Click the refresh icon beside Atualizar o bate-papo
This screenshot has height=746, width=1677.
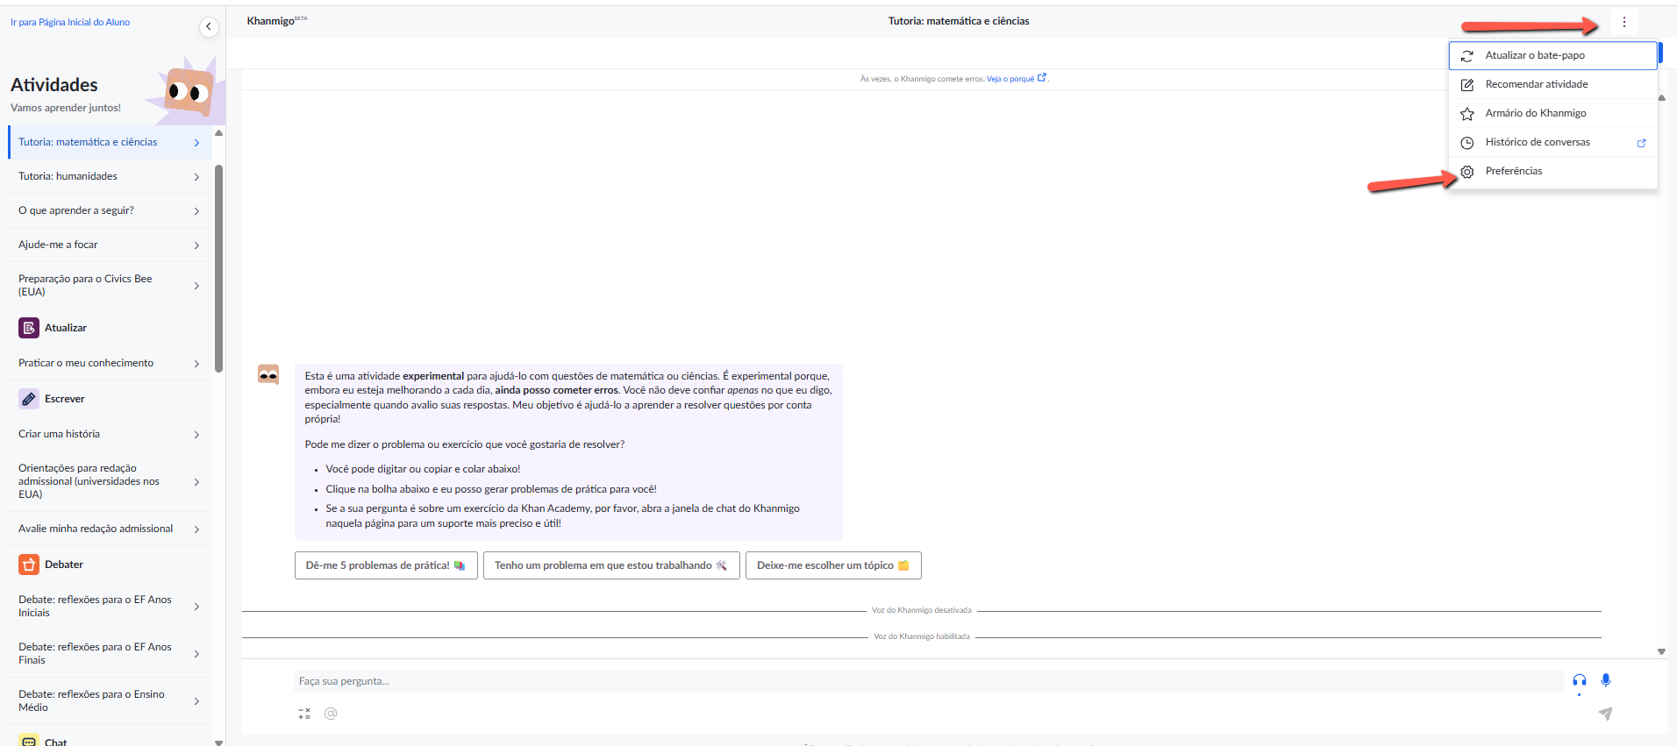1466,56
